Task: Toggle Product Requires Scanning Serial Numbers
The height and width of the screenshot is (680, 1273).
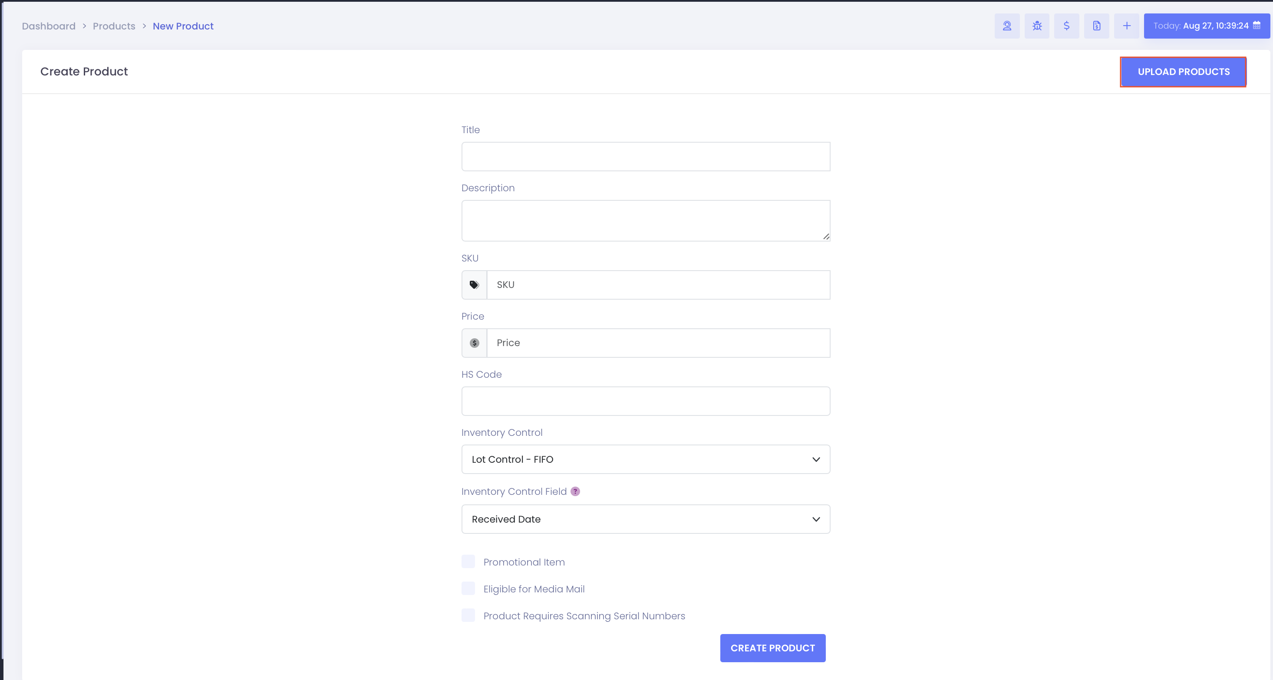Action: [x=468, y=615]
